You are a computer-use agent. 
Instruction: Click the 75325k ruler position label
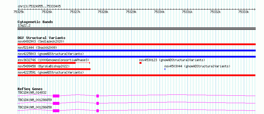click(19, 12)
